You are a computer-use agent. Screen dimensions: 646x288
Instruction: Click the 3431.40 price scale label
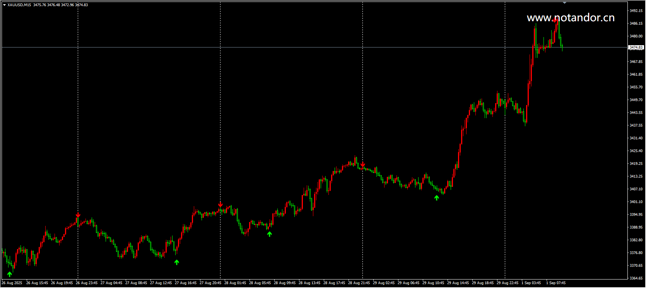coord(636,138)
